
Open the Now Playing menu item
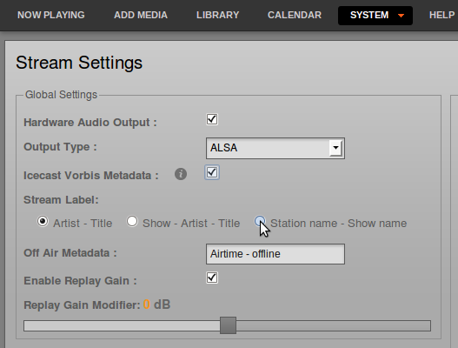click(51, 15)
